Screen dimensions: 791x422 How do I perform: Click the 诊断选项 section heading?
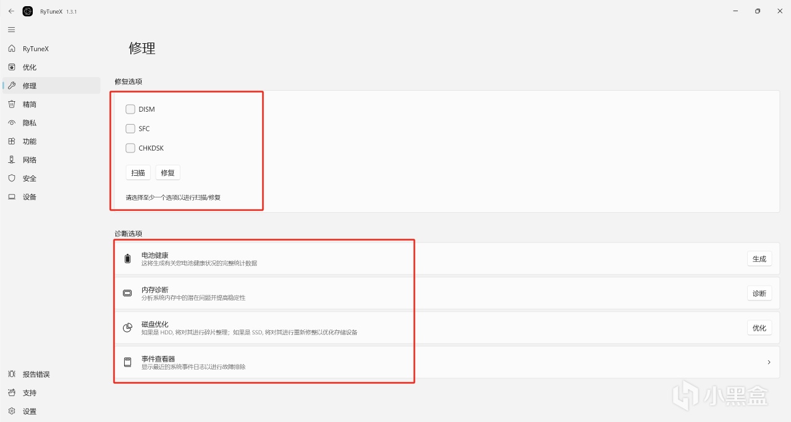(129, 233)
